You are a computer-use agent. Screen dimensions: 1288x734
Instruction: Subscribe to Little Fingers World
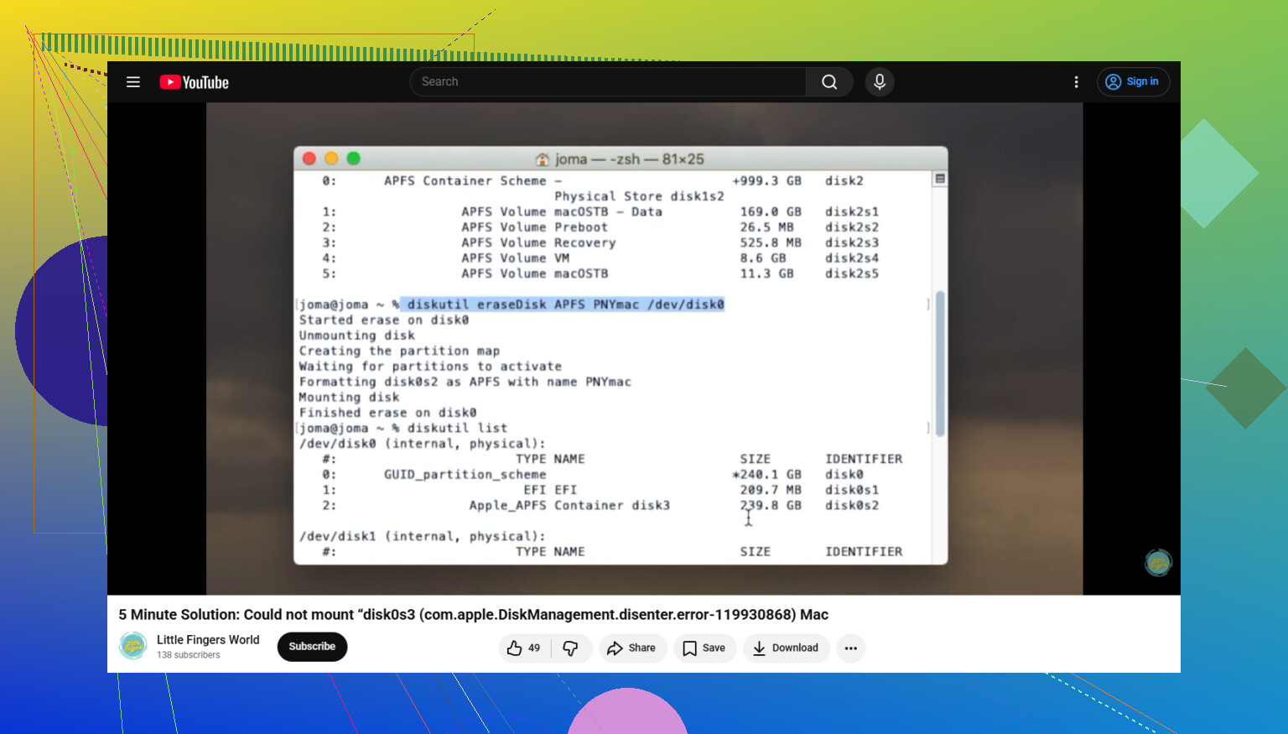312,647
